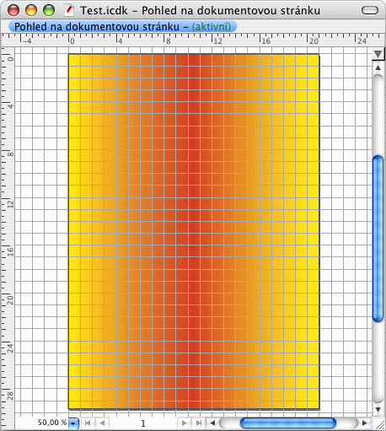The image size is (386, 431).
Task: Select the Pohled na dokumentovou stránku tab
Action: click(122, 27)
